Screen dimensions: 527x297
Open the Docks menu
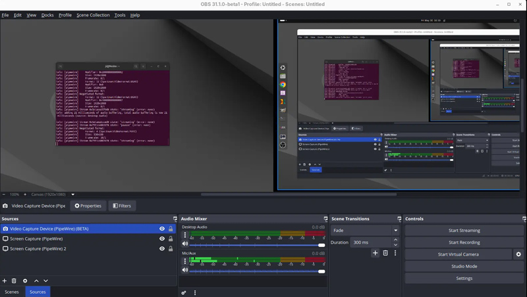click(x=47, y=15)
